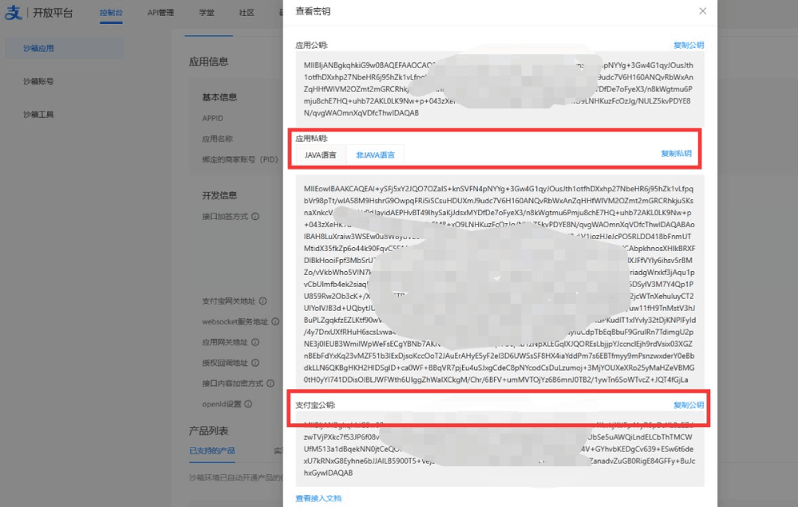
Task: Click the 接口加签方式 label
Action: (x=225, y=216)
